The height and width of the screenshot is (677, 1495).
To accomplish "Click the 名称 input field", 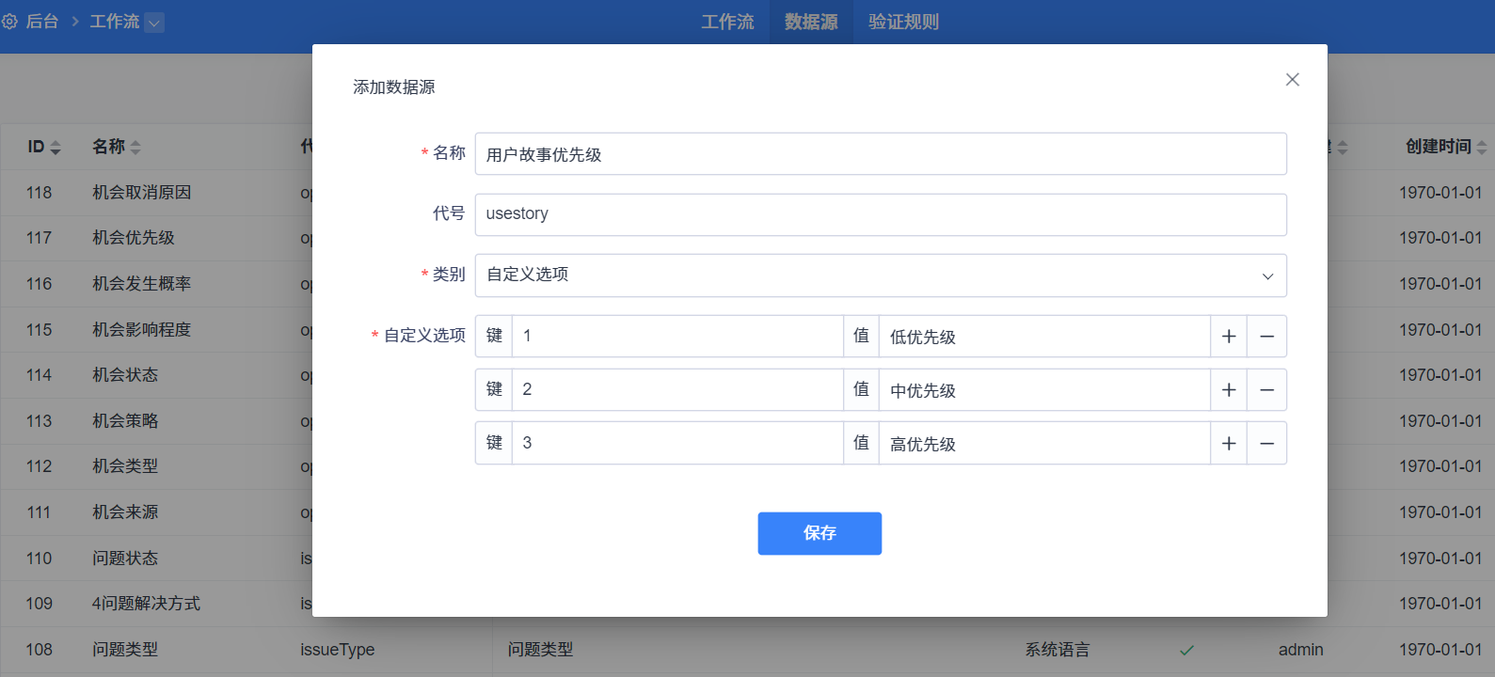I will pos(881,154).
